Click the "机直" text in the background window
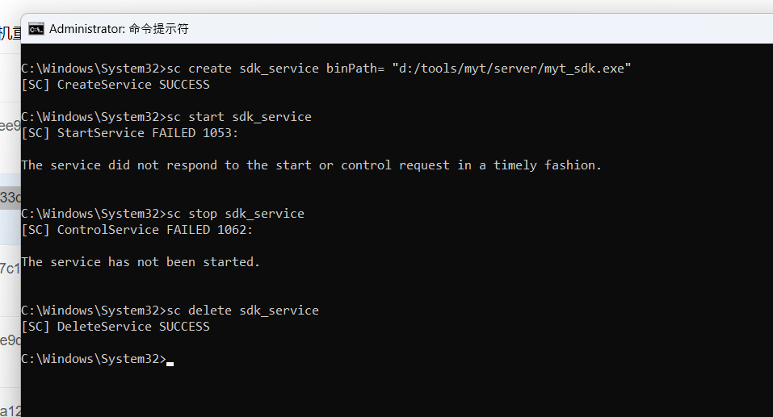 pos(11,33)
